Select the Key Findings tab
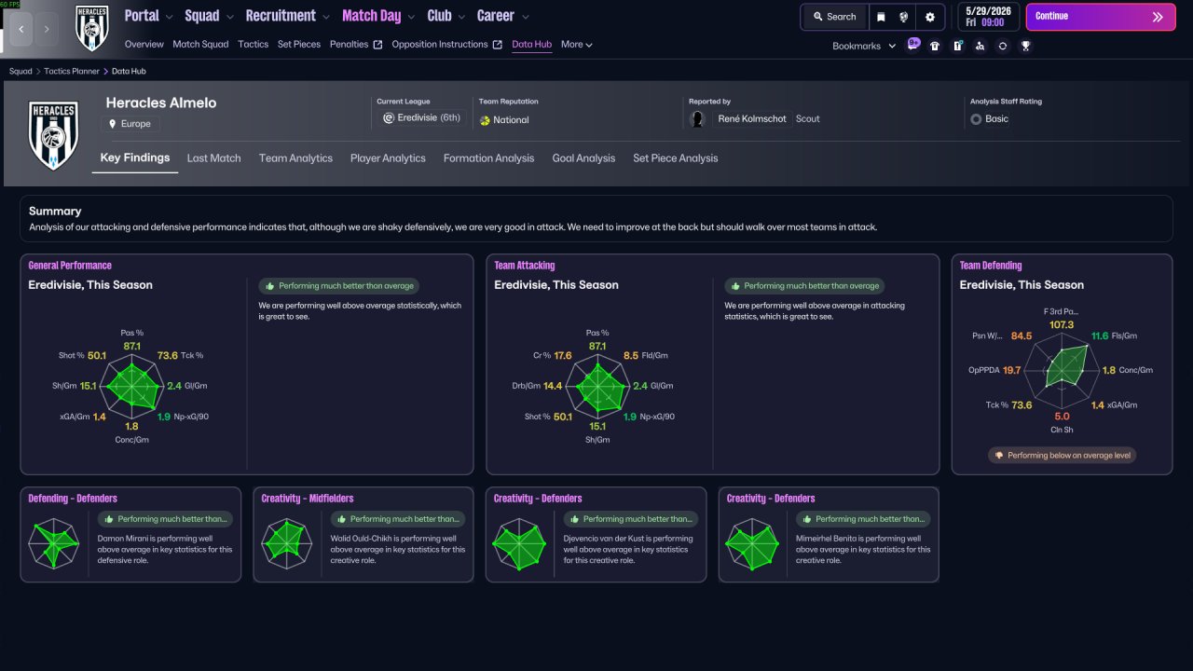The image size is (1193, 671). [x=135, y=157]
